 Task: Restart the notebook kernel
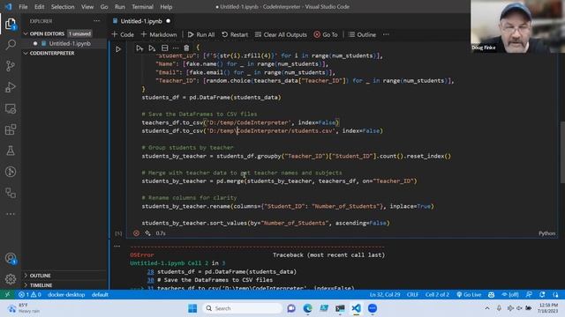click(235, 34)
